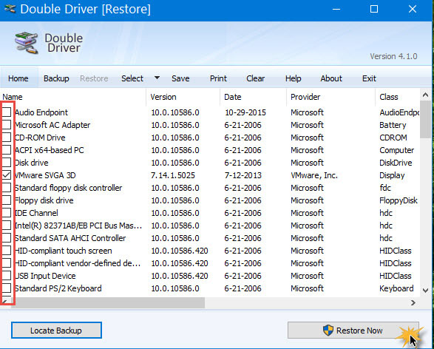The width and height of the screenshot is (434, 349).
Task: Tick the CD-ROM Drive checkbox
Action: [7, 138]
